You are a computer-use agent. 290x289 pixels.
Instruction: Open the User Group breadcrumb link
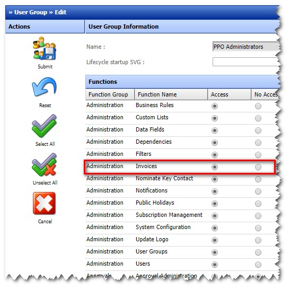tap(31, 12)
